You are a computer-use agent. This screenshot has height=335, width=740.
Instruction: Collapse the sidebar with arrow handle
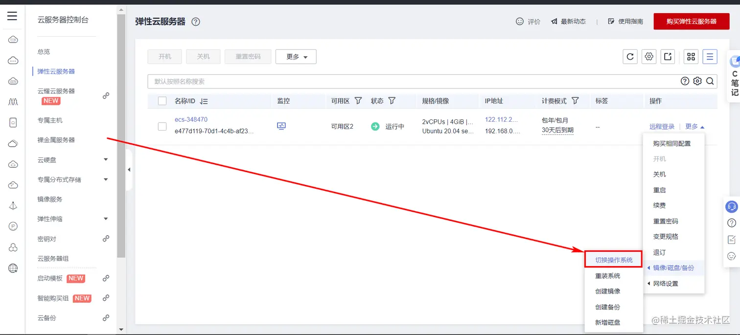pyautogui.click(x=129, y=170)
